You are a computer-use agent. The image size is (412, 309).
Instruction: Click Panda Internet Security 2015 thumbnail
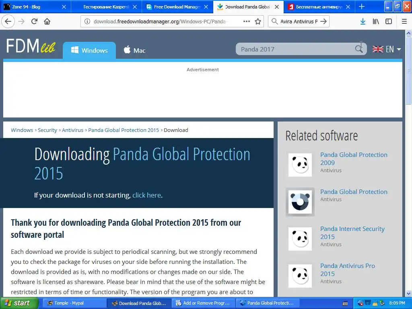(300, 239)
